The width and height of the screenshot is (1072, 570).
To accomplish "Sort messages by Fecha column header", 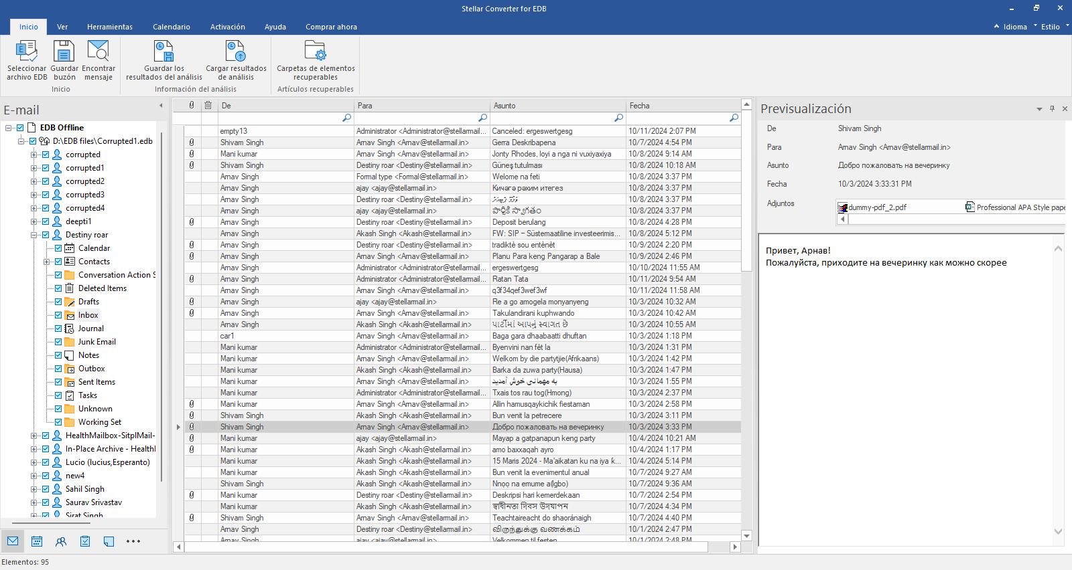I will [683, 105].
